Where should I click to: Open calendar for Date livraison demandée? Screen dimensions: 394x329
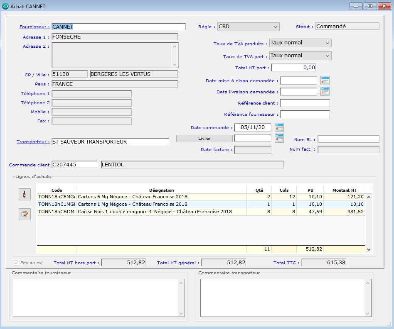325,92
